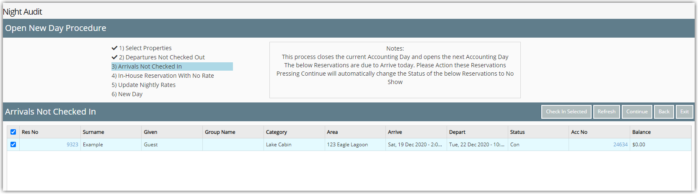The image size is (698, 194).
Task: Continue to the next audit step
Action: [637, 112]
